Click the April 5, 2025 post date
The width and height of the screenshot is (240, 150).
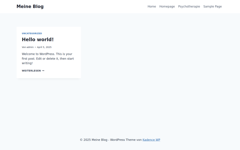[44, 47]
